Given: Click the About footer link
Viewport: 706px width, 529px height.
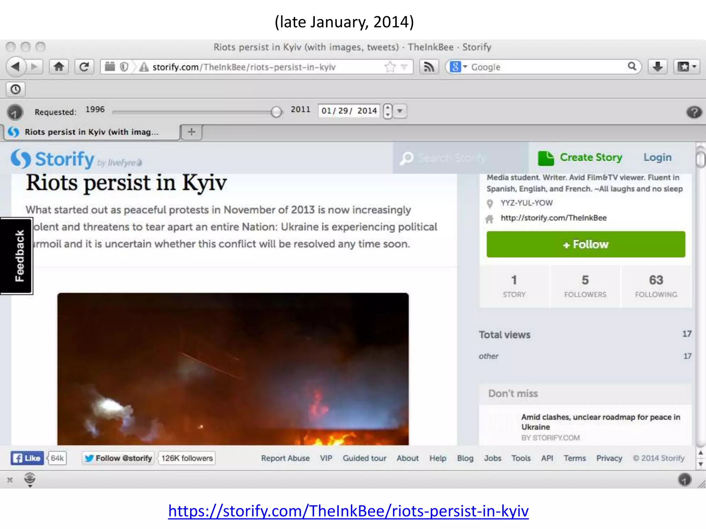Looking at the screenshot, I should (x=407, y=458).
